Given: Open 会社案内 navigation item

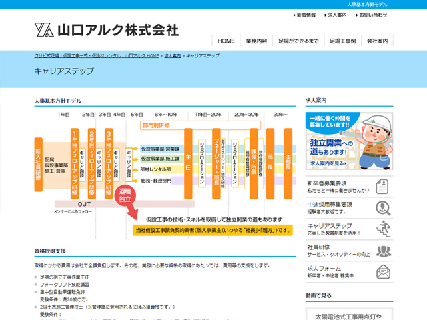Looking at the screenshot, I should [x=377, y=41].
